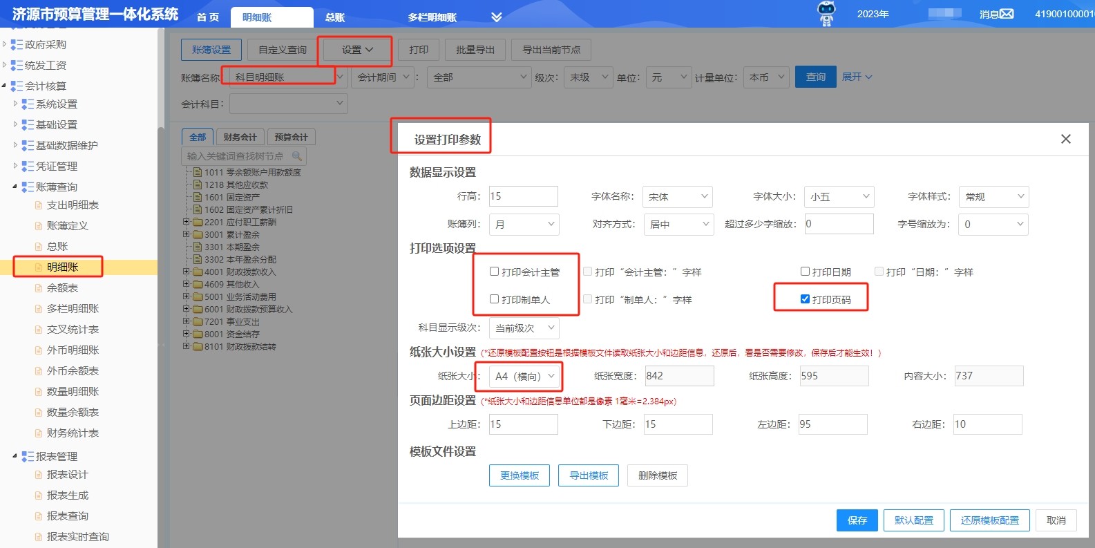This screenshot has width=1095, height=548.
Task: Enable the 打印制单人 checkbox
Action: 494,299
